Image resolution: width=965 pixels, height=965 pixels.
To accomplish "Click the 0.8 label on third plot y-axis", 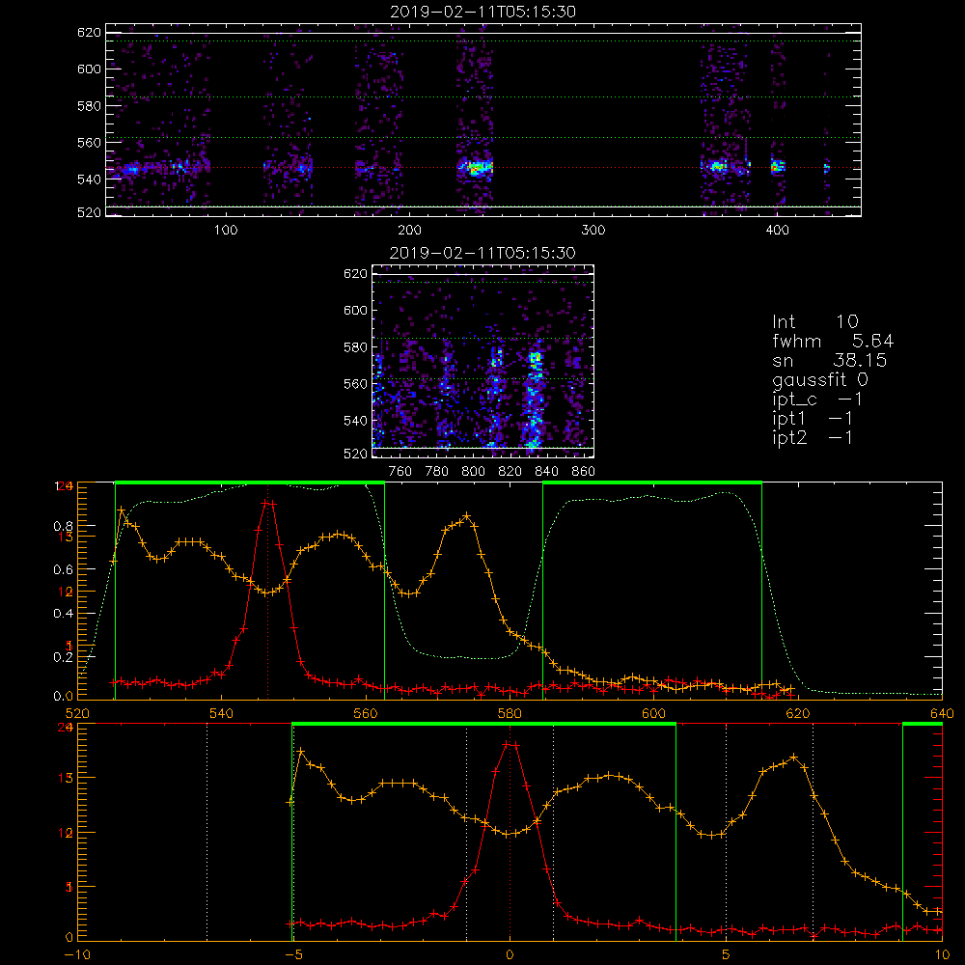I will pyautogui.click(x=63, y=526).
